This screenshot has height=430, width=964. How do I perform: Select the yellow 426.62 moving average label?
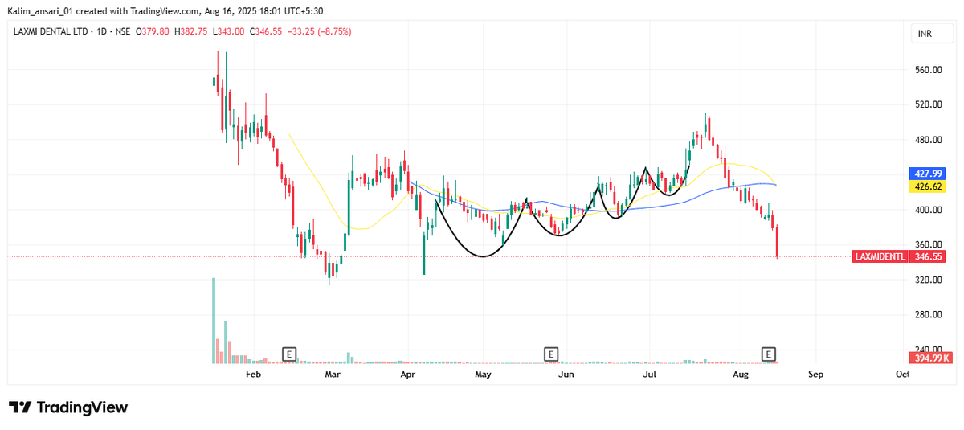pyautogui.click(x=926, y=186)
